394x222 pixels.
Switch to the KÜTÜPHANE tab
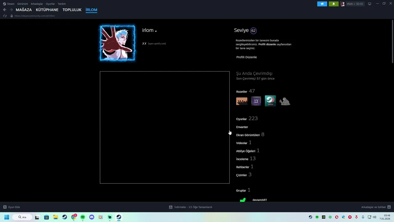(47, 10)
